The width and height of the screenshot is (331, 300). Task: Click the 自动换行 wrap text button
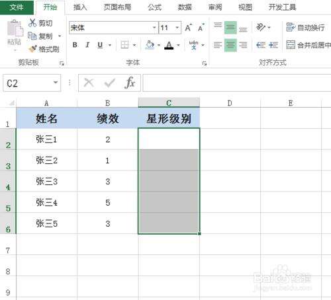tap(305, 27)
